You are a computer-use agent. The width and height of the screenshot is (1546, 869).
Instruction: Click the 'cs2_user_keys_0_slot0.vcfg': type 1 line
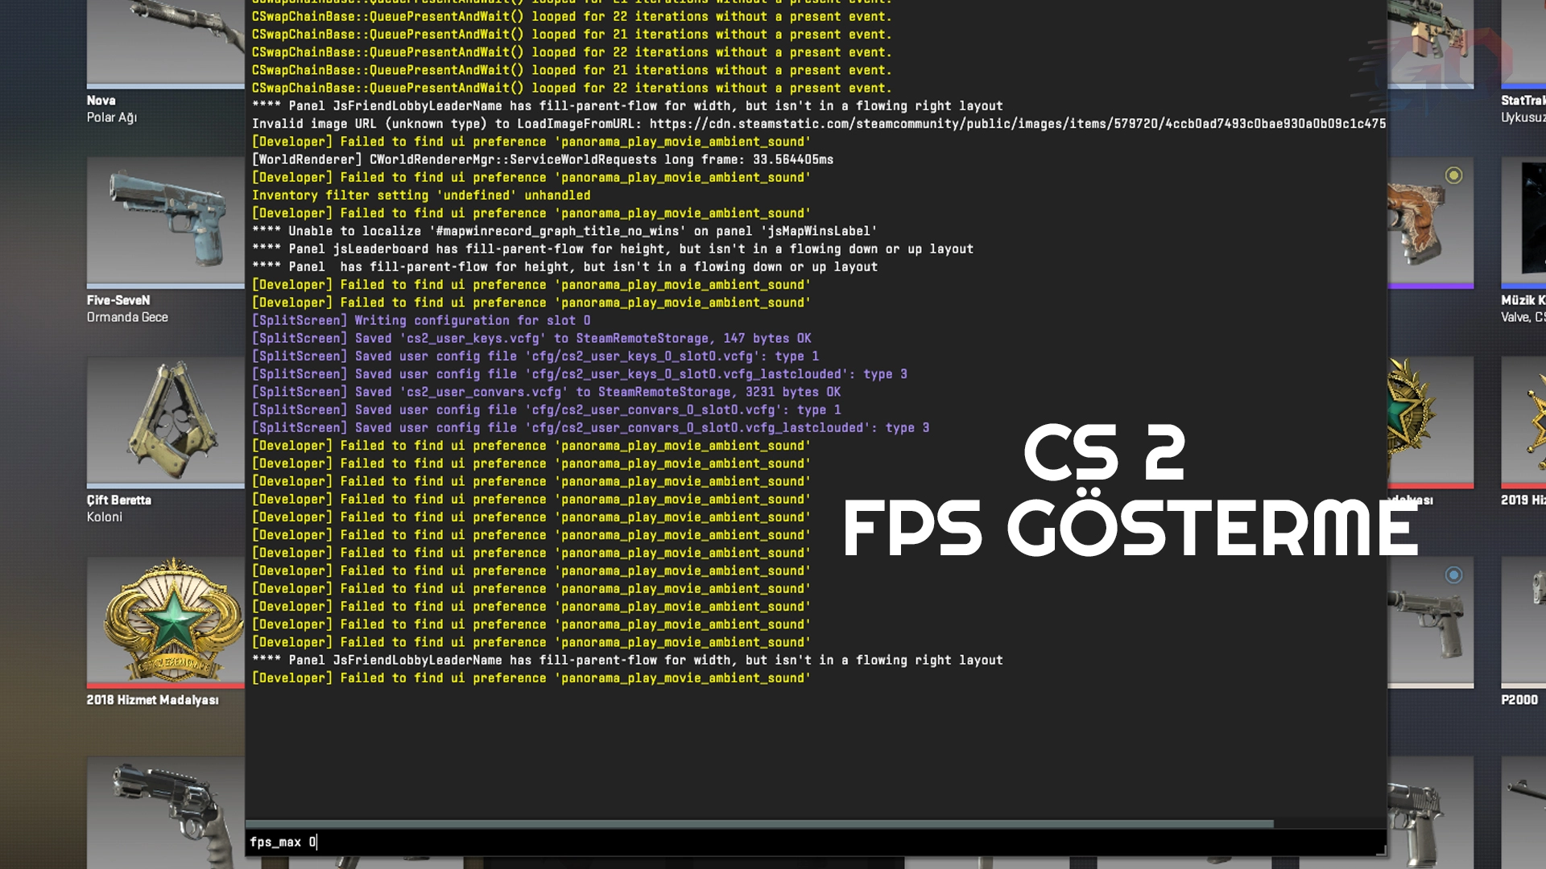[x=535, y=356]
